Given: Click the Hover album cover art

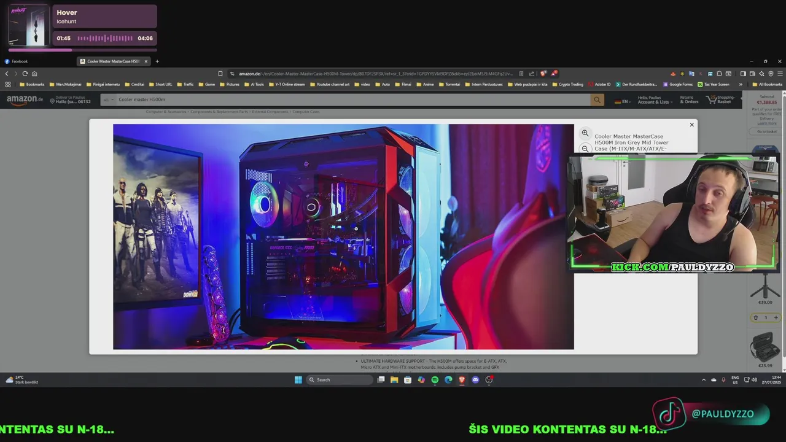Looking at the screenshot, I should (x=28, y=25).
